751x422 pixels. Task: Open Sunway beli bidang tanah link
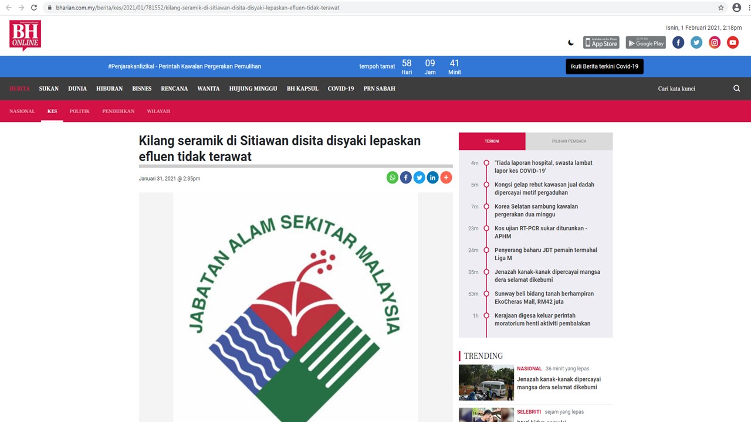(x=544, y=298)
